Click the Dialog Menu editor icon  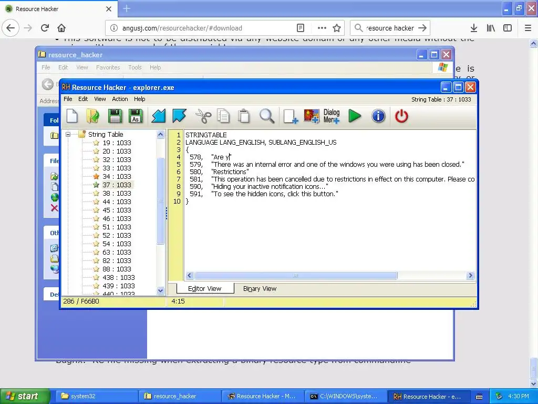332,116
